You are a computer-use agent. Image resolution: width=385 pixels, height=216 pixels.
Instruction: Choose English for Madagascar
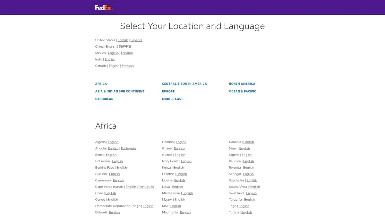tap(188, 193)
